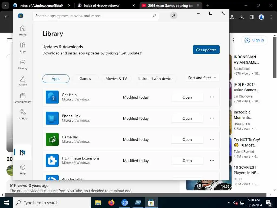Image resolution: width=277 pixels, height=208 pixels.
Task: Click the search magnifier icon in Store
Action: 154,16
